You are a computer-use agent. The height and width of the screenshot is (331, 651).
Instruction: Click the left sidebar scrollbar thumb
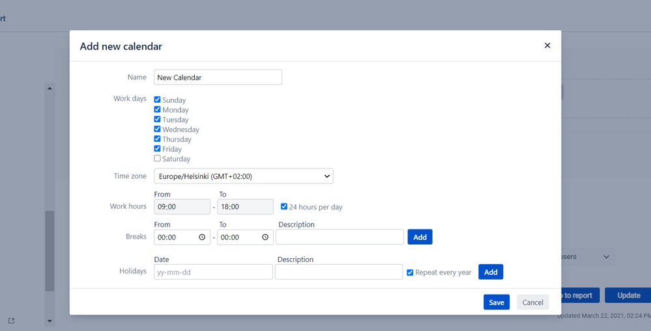point(50,251)
